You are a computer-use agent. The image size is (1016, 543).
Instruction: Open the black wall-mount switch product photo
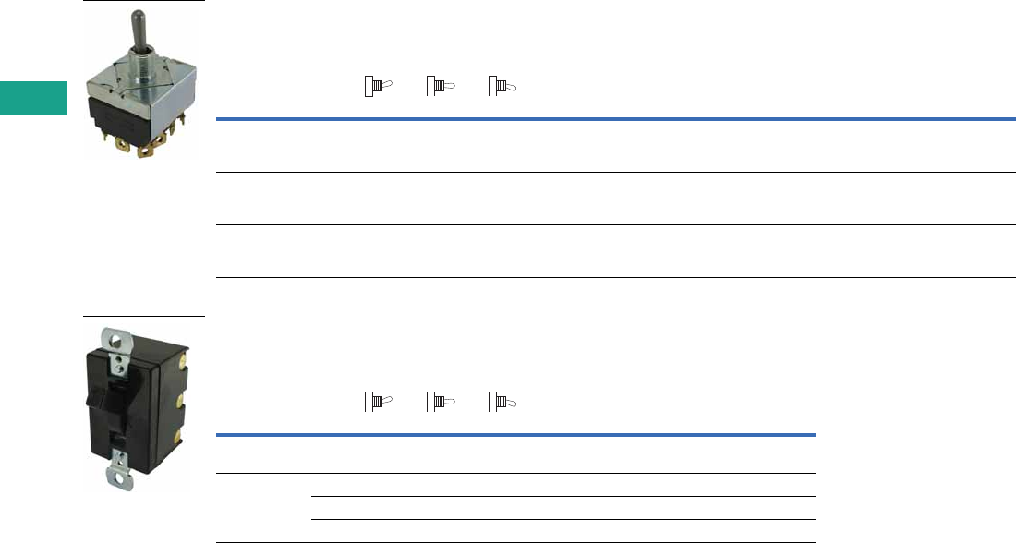143,406
